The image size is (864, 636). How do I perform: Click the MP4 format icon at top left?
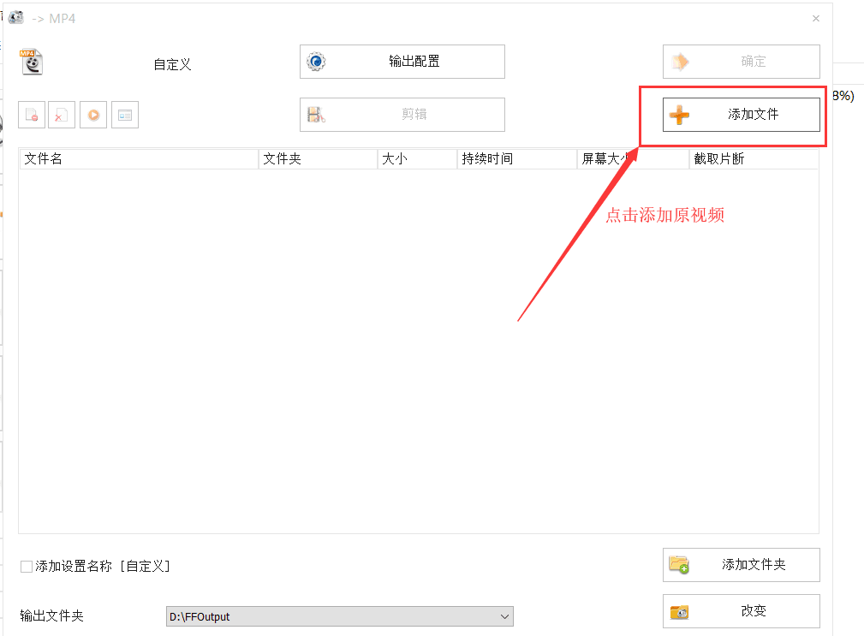click(x=31, y=61)
